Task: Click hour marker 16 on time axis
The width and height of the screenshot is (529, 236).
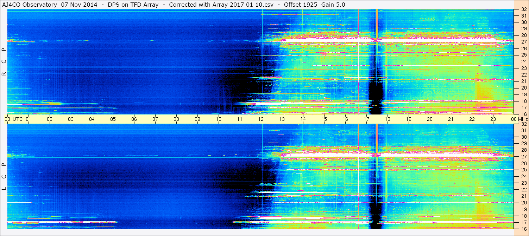Action: [345, 119]
